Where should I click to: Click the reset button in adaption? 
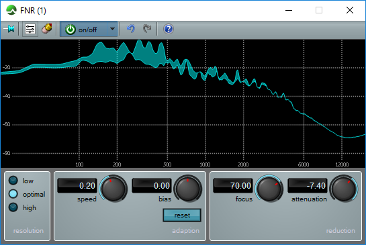[182, 215]
